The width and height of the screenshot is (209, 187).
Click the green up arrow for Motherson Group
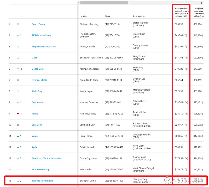pos(18,170)
